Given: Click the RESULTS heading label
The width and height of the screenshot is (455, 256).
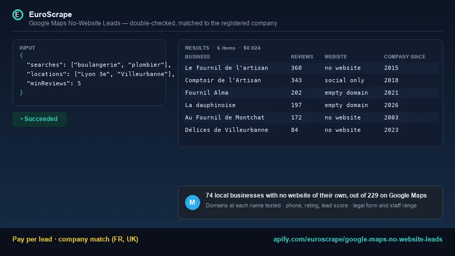Looking at the screenshot, I should click(x=197, y=48).
